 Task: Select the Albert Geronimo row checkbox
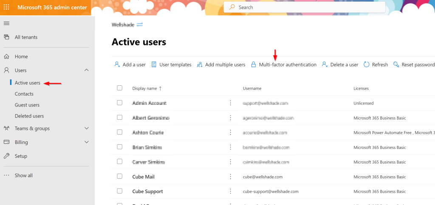coord(119,118)
